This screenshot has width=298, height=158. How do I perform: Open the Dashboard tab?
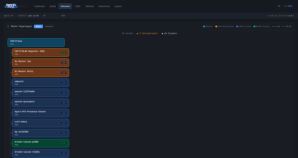tap(40, 6)
